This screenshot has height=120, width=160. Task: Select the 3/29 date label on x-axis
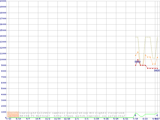pyautogui.click(x=96, y=119)
